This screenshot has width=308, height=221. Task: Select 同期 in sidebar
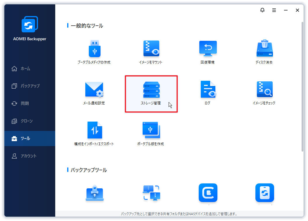pos(30,104)
